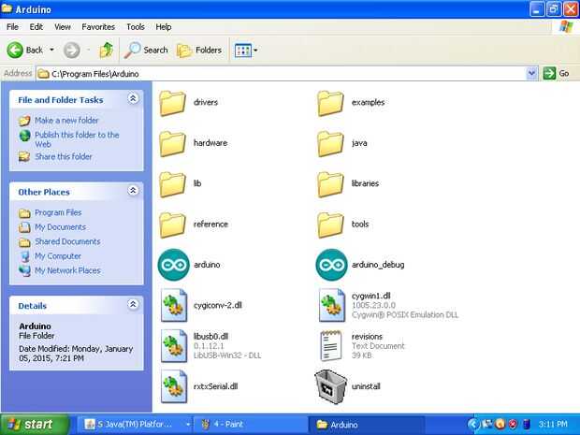
Task: Select the cygiconv-2.dll file icon
Action: tap(174, 306)
